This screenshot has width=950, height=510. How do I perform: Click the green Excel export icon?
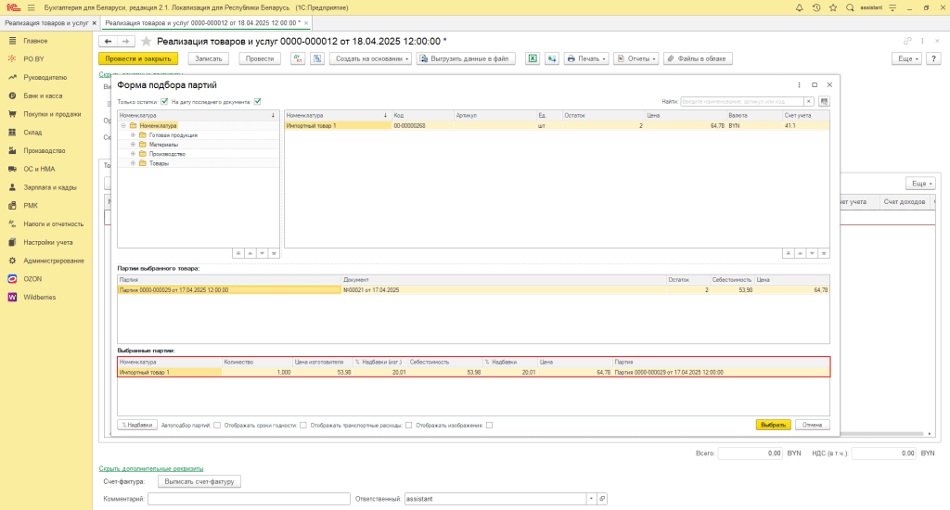532,58
